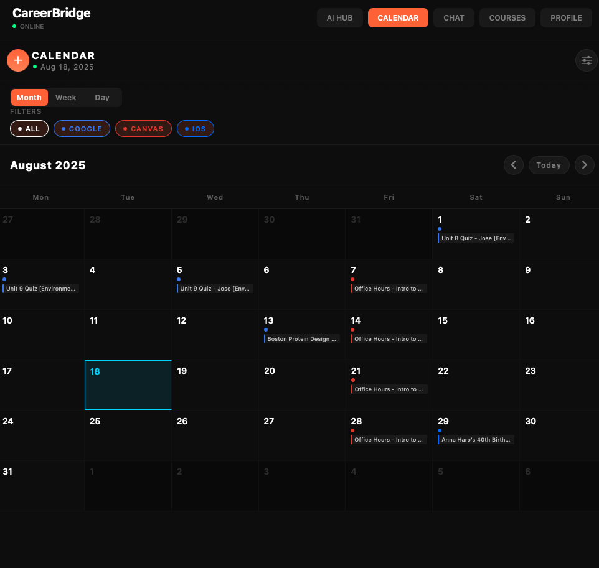This screenshot has height=568, width=599.
Task: Advance to next month with right chevron
Action: point(584,165)
